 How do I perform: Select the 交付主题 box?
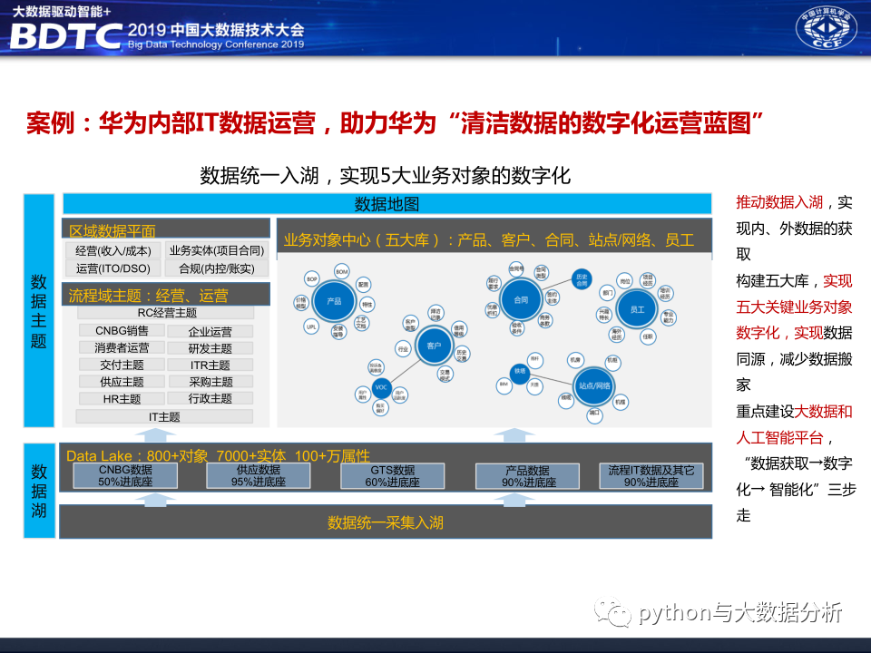click(122, 365)
